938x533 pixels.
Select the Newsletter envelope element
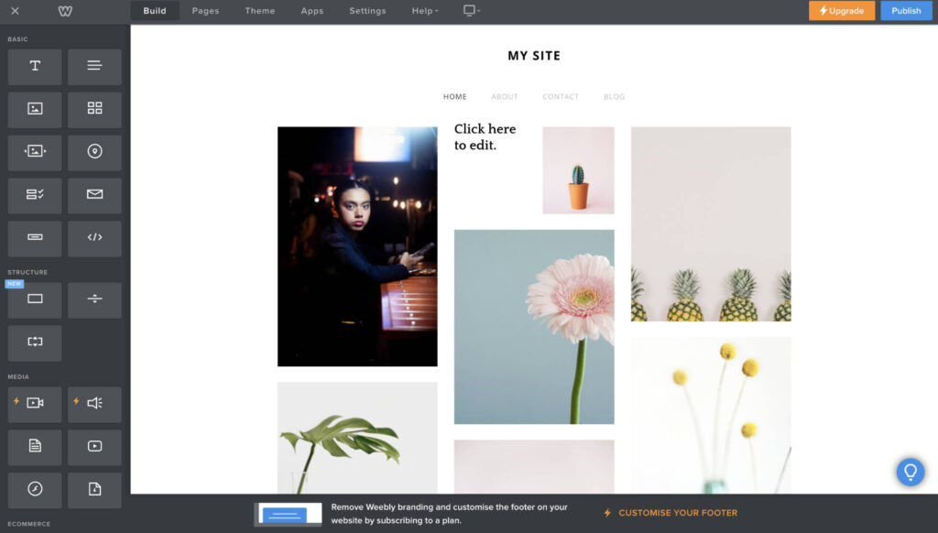(x=94, y=195)
